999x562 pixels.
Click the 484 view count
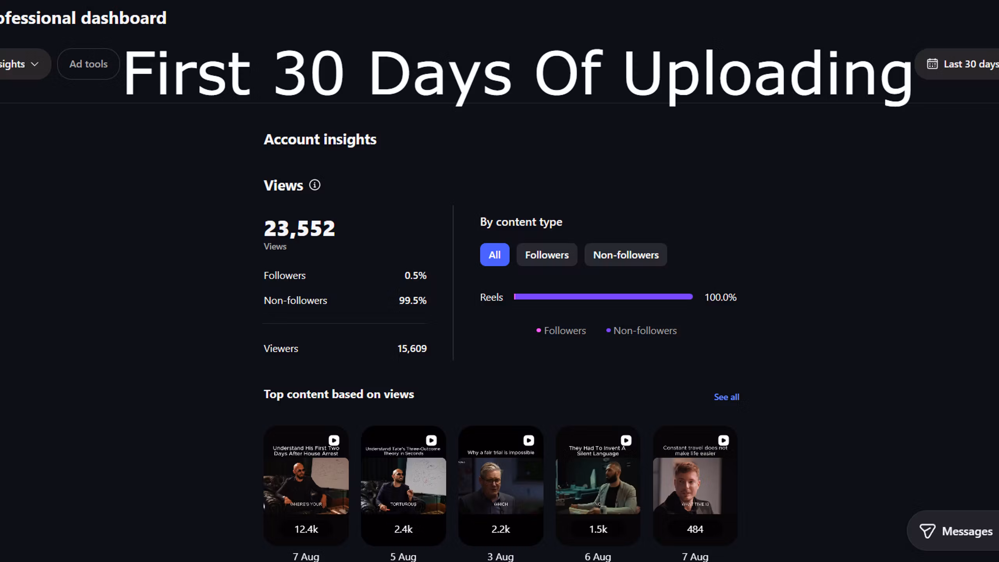(x=695, y=529)
